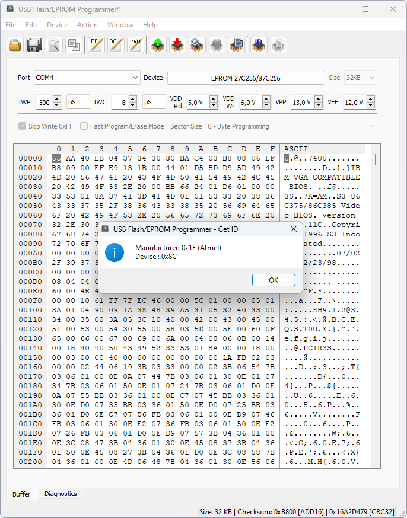Viewport: 407px width, 518px height.
Task: Click the tWC 8 value field
Action: pos(120,102)
